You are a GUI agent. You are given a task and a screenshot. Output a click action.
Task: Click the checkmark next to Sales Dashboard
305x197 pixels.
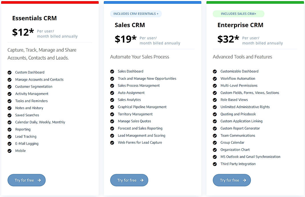point(112,71)
